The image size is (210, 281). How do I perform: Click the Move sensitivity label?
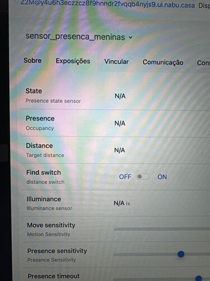[x=51, y=225]
